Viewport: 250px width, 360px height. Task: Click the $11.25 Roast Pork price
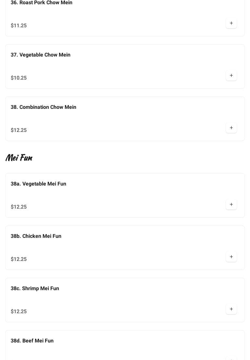(19, 26)
